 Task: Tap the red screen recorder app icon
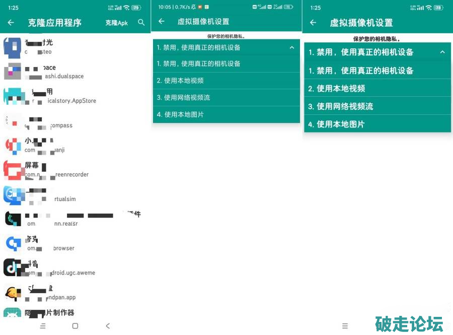[x=13, y=170]
